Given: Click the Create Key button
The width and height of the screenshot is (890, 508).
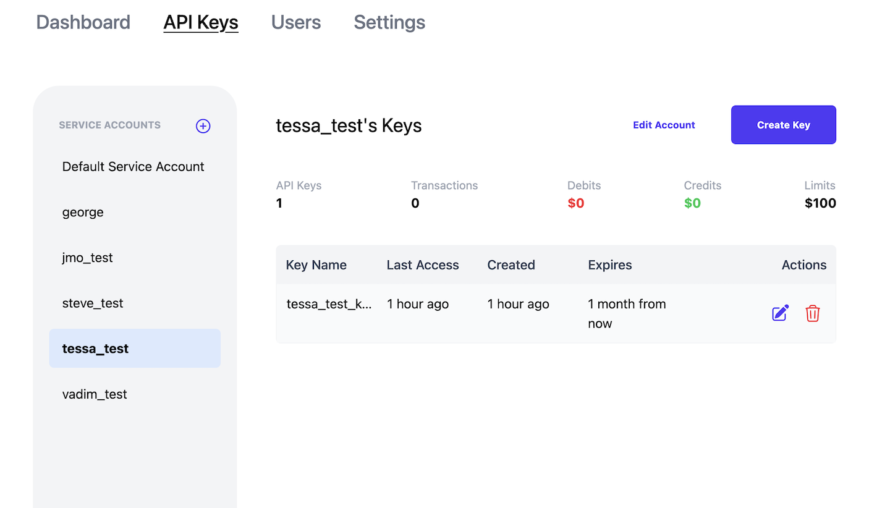Looking at the screenshot, I should [783, 124].
